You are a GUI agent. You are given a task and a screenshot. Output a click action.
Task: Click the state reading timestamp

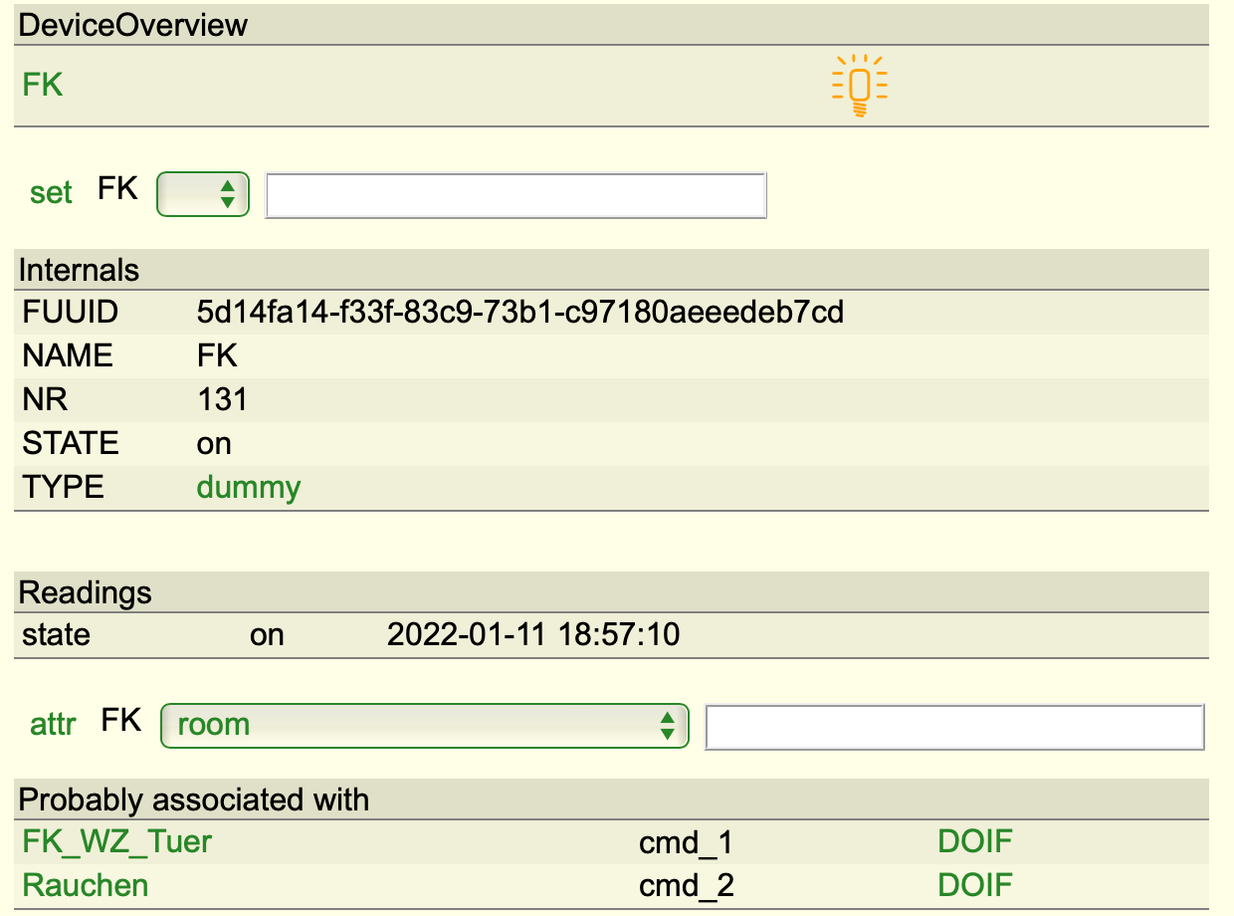pos(532,634)
